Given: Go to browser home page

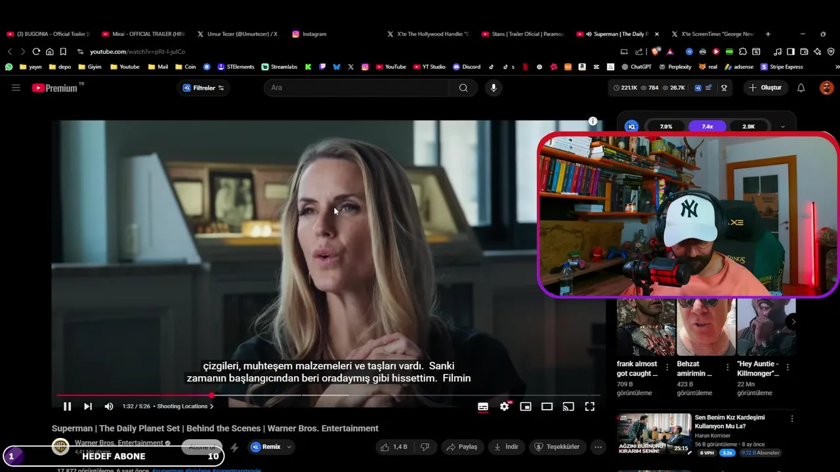Looking at the screenshot, I should click(x=50, y=51).
